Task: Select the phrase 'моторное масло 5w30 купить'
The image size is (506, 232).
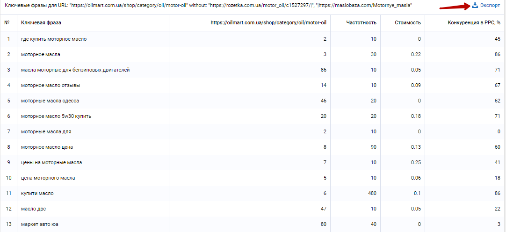Action: [56, 116]
